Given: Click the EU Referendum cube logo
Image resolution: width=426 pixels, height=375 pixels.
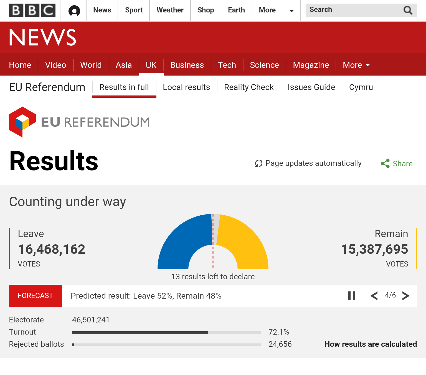Looking at the screenshot, I should pyautogui.click(x=22, y=122).
